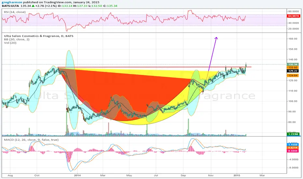Click the May date axis label
Image resolution: width=303 pixels, height=179 pixels.
(129, 175)
